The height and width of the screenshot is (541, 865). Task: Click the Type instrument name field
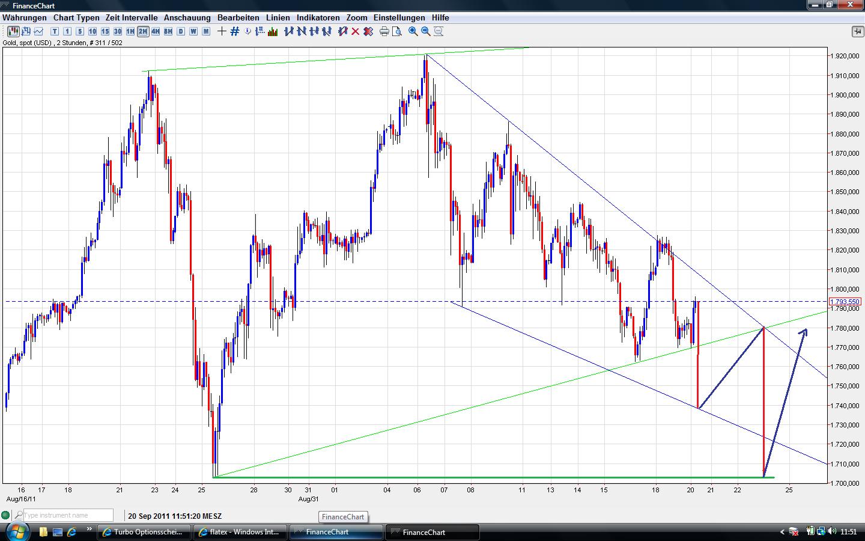point(67,515)
